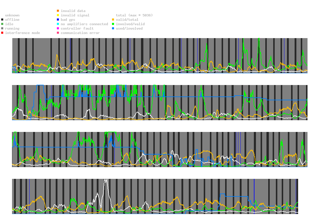The image size is (321, 224).
Task: Select the blue bad gps legend swatch
Action: coord(58,20)
